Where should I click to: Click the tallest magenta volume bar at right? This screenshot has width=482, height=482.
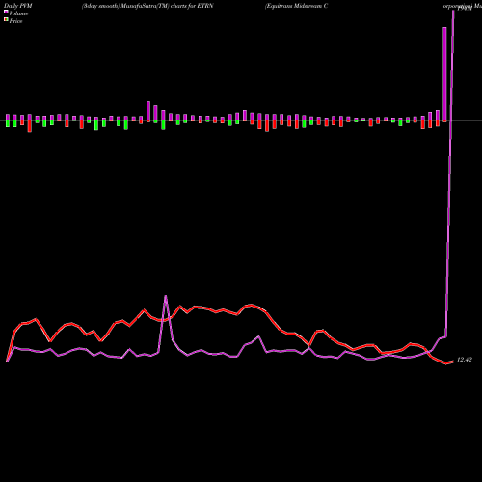click(x=444, y=74)
